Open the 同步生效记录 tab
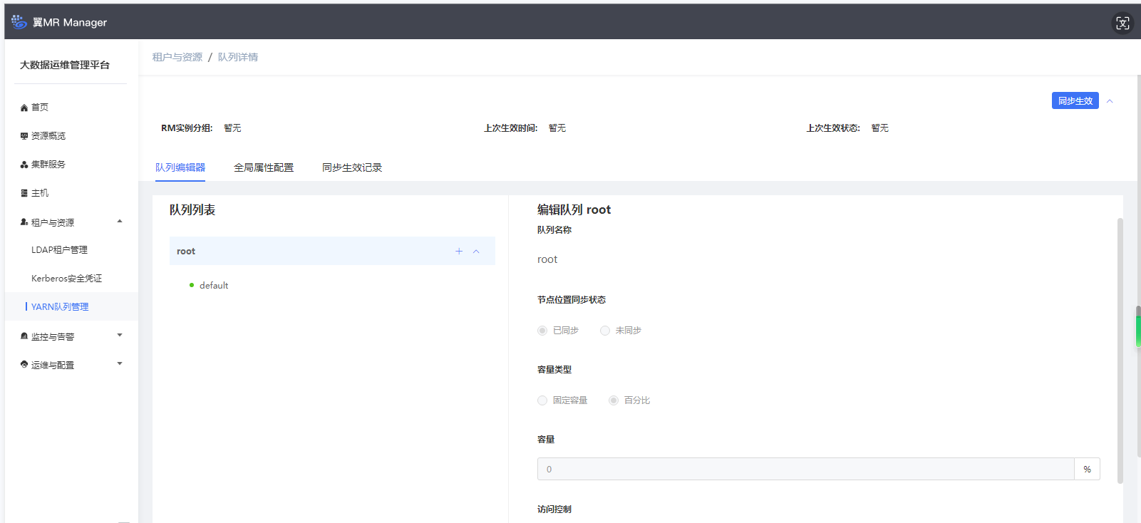This screenshot has height=523, width=1141. pyautogui.click(x=352, y=167)
